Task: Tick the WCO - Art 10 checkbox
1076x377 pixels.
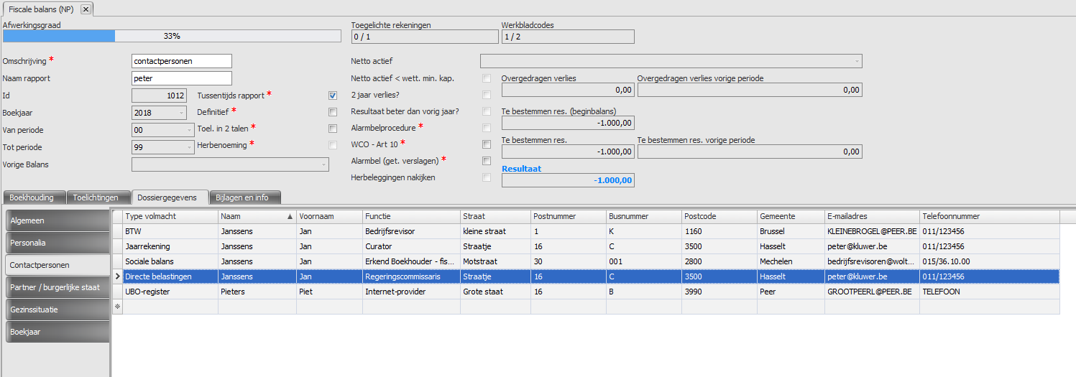Action: (x=487, y=144)
